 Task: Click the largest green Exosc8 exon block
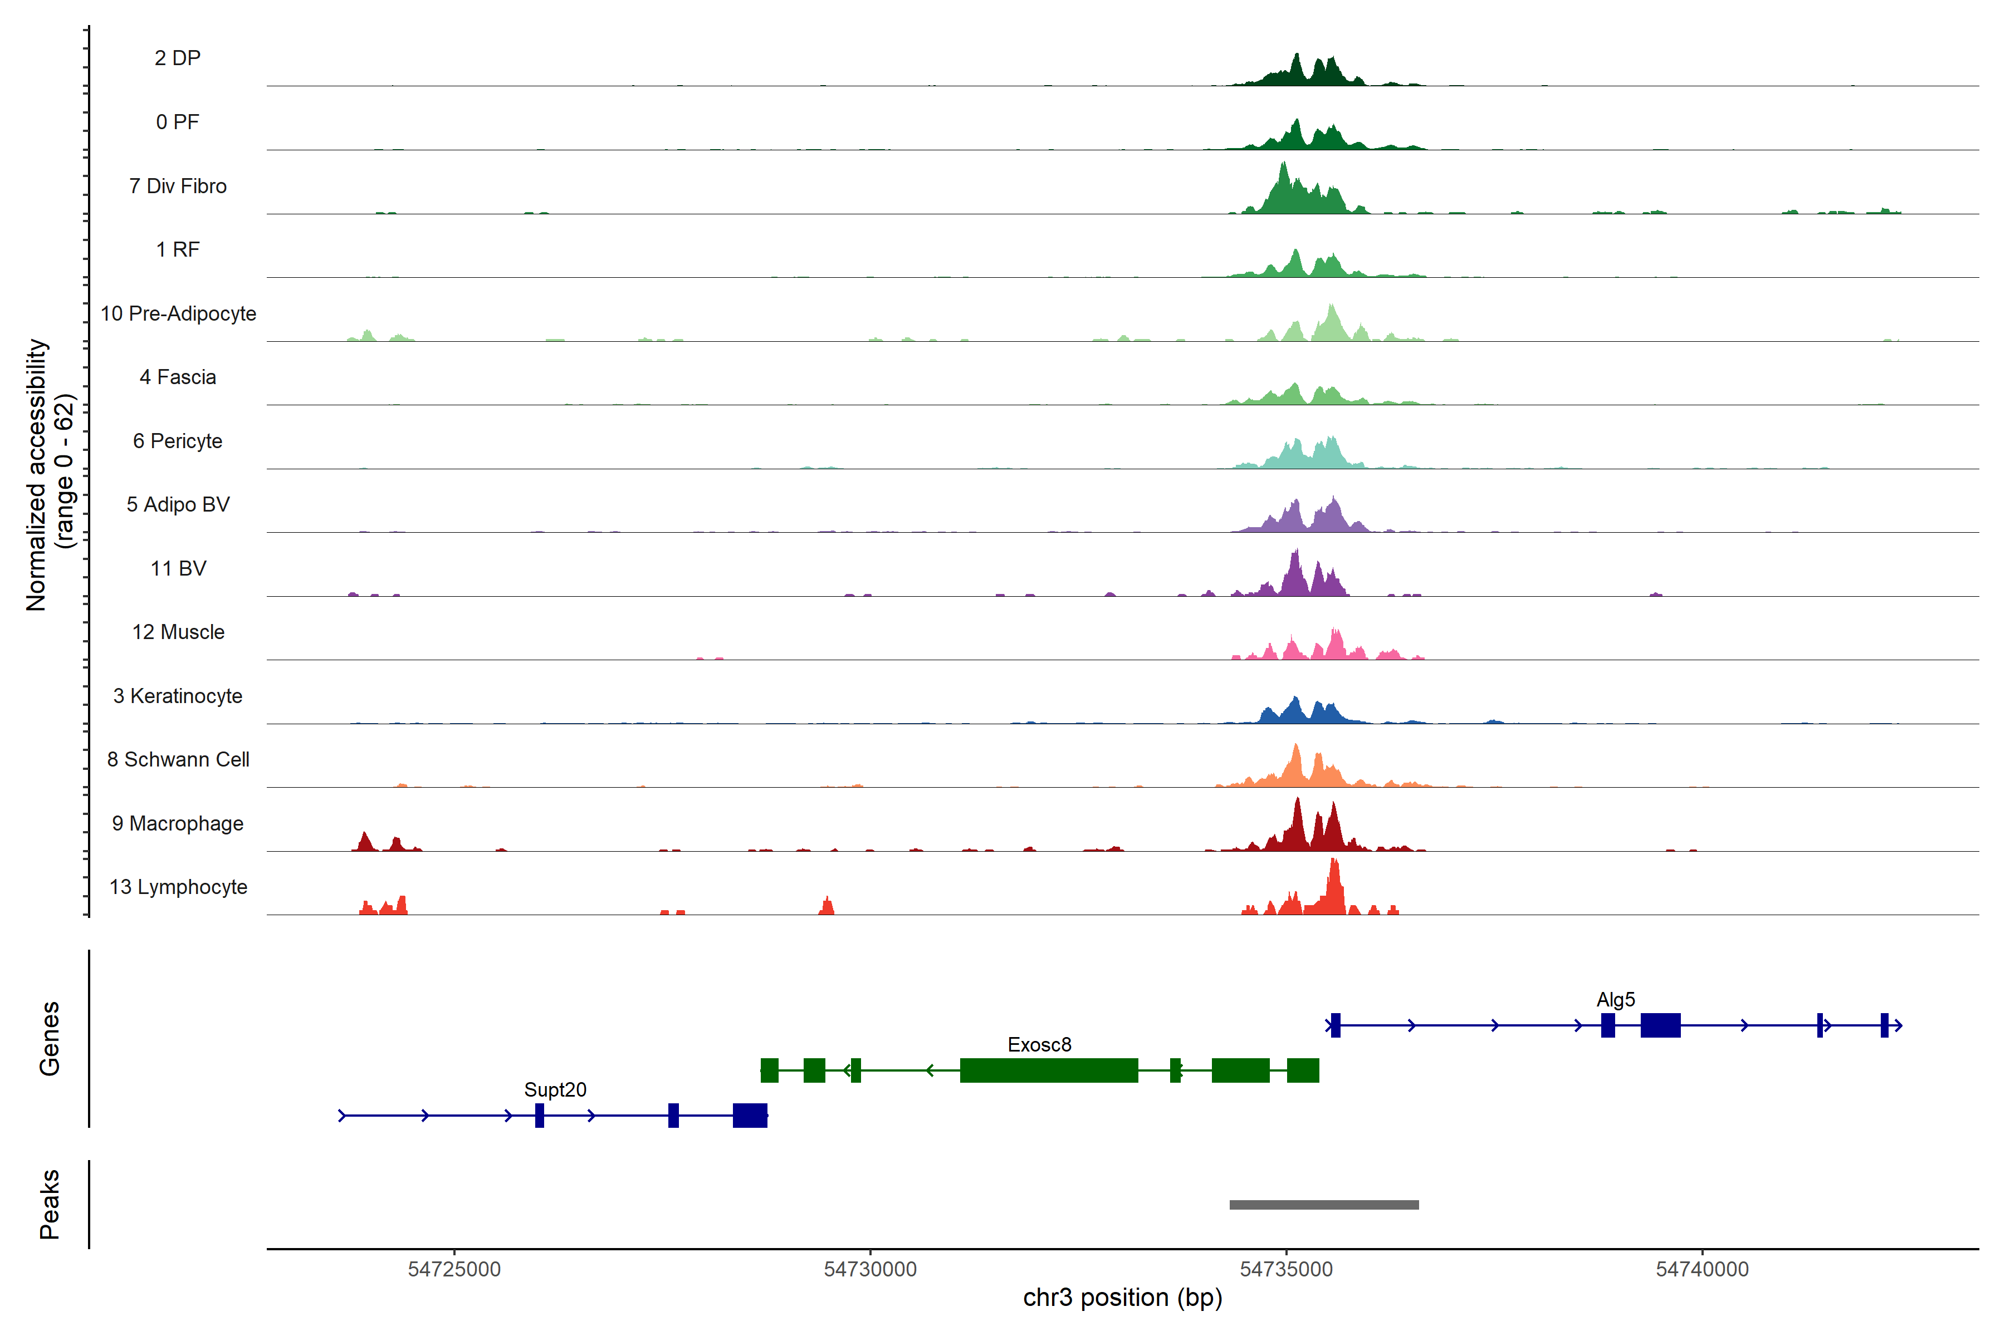[1049, 1070]
